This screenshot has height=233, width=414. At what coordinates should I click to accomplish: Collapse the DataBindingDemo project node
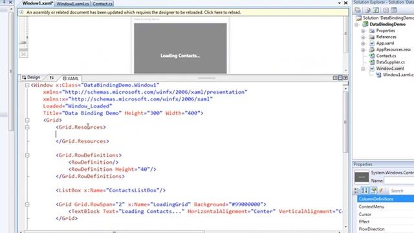tap(356, 25)
